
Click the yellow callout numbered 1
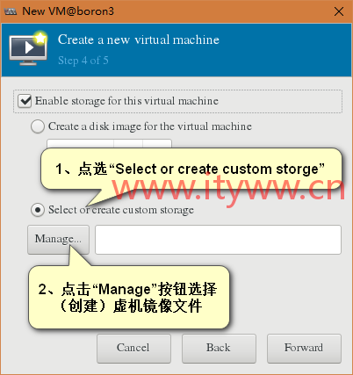[191, 169]
